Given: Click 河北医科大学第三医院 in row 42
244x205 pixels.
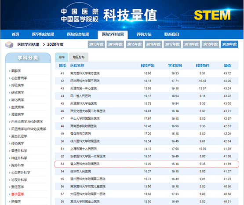Looking at the screenshot, I should (x=85, y=81).
